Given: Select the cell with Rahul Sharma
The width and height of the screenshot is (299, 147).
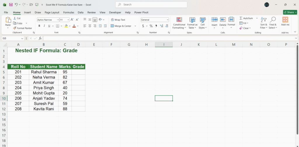Looking at the screenshot, I should click(x=44, y=72).
